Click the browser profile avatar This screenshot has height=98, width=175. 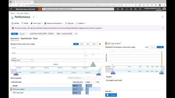pos(160,5)
